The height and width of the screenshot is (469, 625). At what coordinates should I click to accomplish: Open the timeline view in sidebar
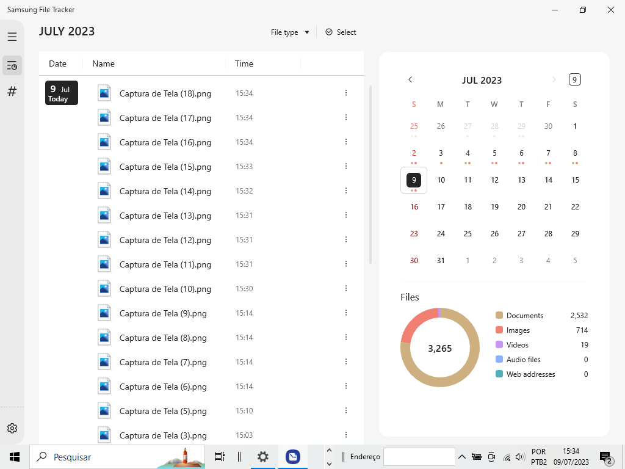point(12,65)
